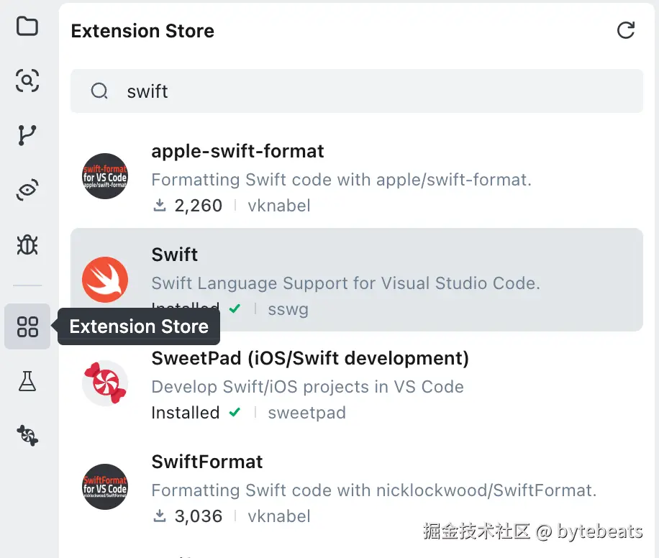Viewport: 659px width, 558px height.
Task: Click publisher sswg under Swift
Action: tap(288, 309)
